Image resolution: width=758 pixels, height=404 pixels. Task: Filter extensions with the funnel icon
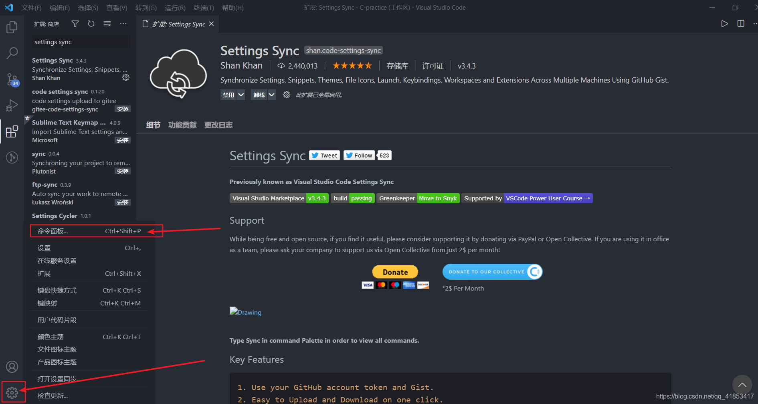point(75,24)
